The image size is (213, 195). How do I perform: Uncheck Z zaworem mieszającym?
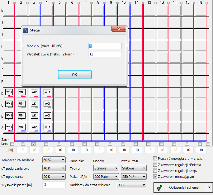coord(155,177)
